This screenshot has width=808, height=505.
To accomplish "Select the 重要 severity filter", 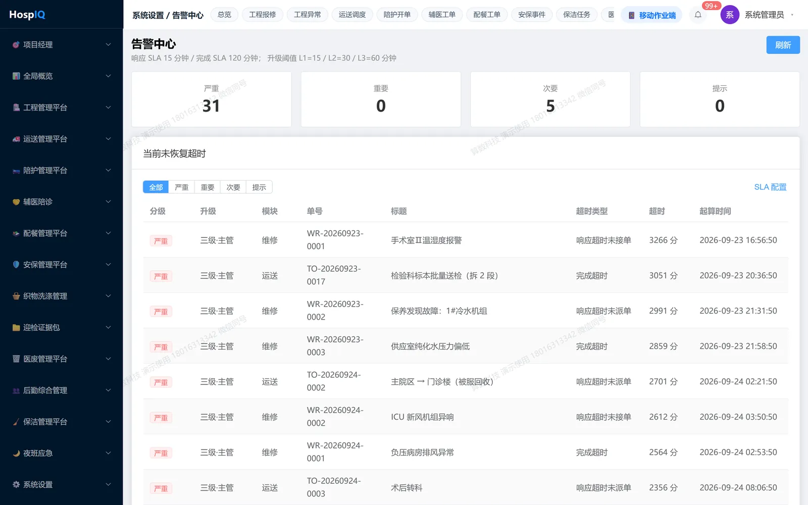I will 208,187.
